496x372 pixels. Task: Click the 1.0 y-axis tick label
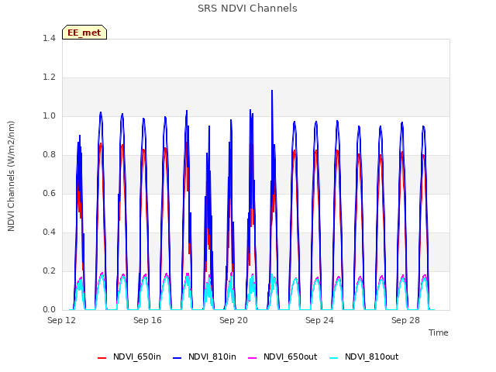coord(49,116)
